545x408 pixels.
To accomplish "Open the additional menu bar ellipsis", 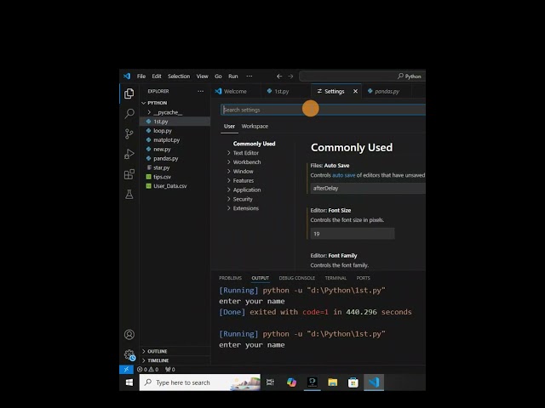I will (250, 76).
